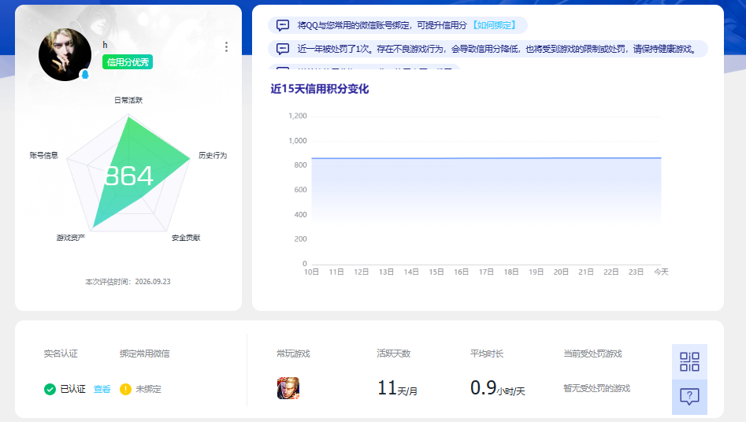
Task: Click the 账号信息 radar label
Action: [44, 155]
